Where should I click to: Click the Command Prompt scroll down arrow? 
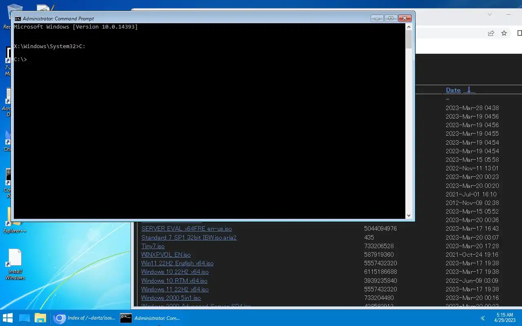pos(409,215)
